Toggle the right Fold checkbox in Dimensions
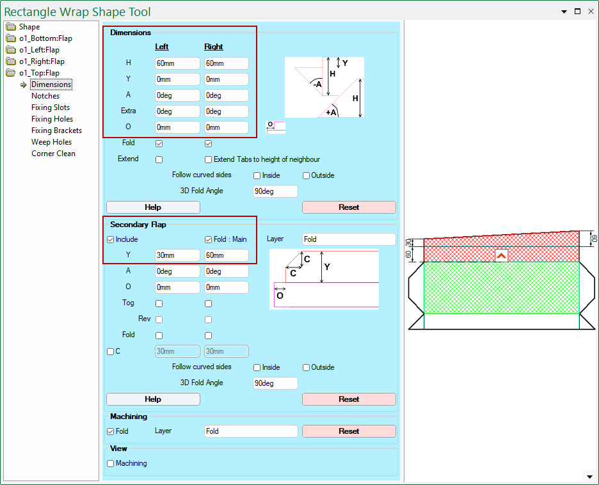Viewport: 599px width, 485px height. pos(208,143)
